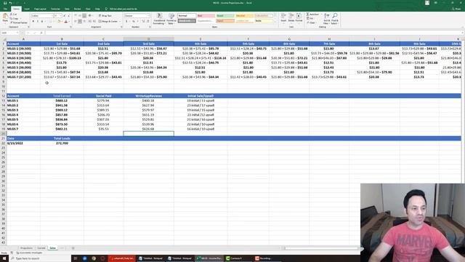
Task: Switch to the Page Layout tab
Action: (40, 9)
